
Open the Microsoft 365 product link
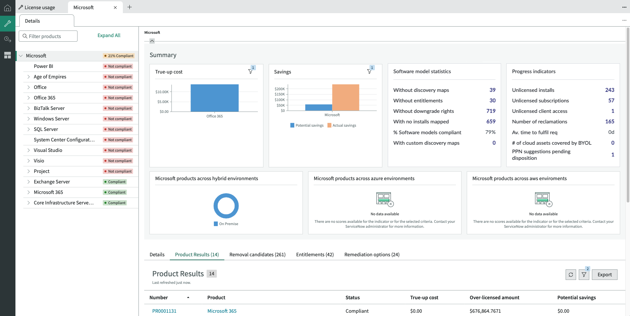coord(222,311)
